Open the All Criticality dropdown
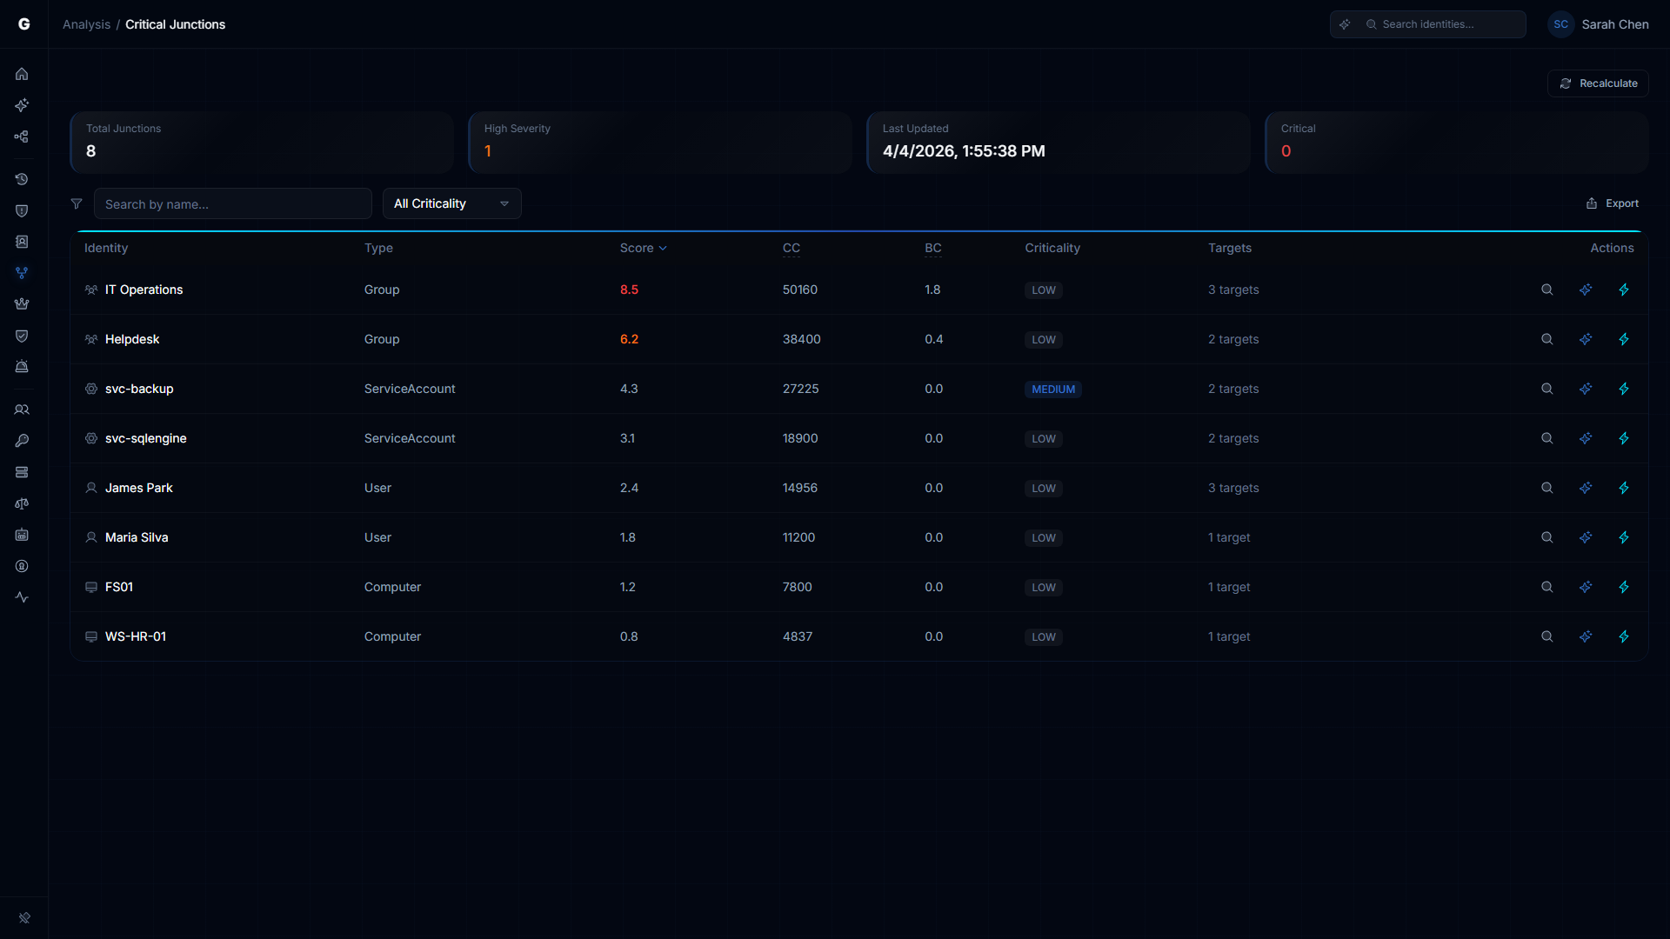Viewport: 1670px width, 939px height. [451, 203]
